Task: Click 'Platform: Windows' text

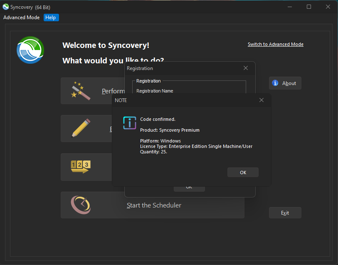Action: pos(160,141)
